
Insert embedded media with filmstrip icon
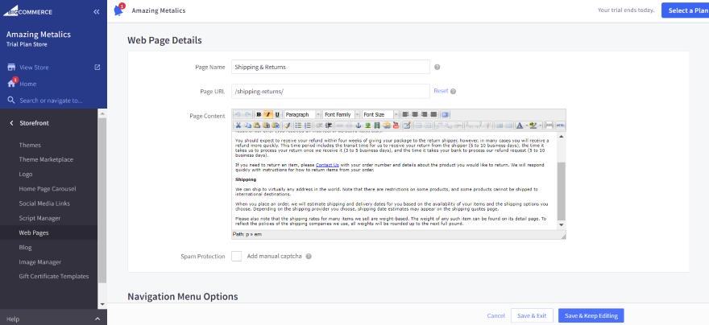click(377, 125)
